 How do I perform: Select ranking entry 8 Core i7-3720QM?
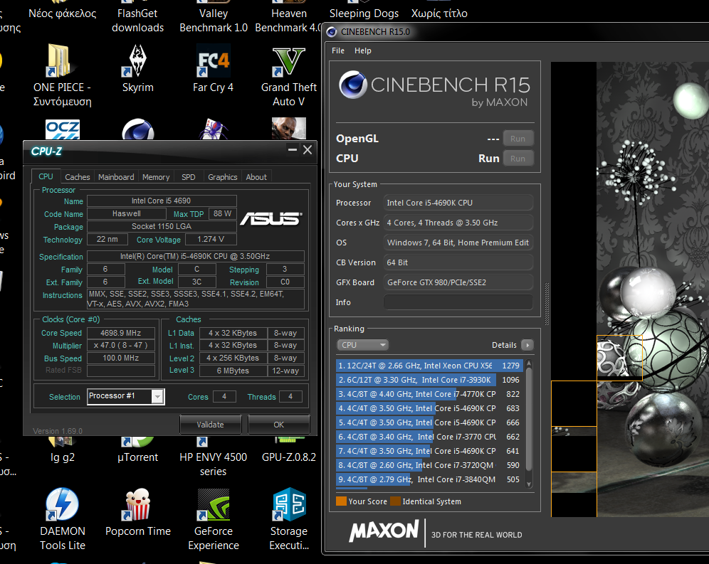click(x=429, y=465)
